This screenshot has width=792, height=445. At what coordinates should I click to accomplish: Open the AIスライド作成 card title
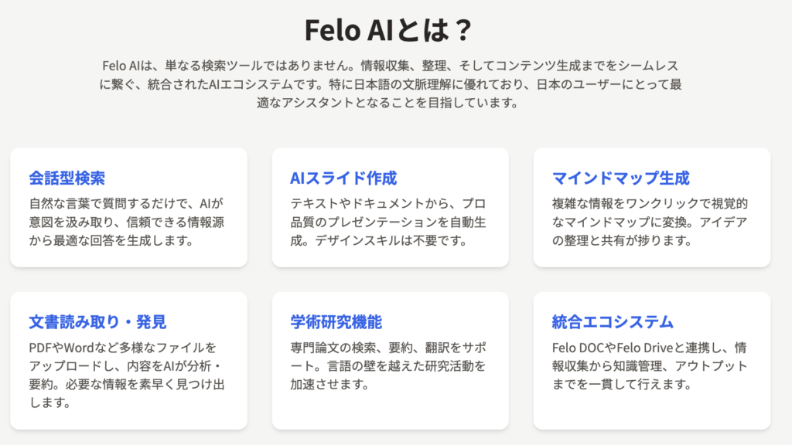[343, 178]
